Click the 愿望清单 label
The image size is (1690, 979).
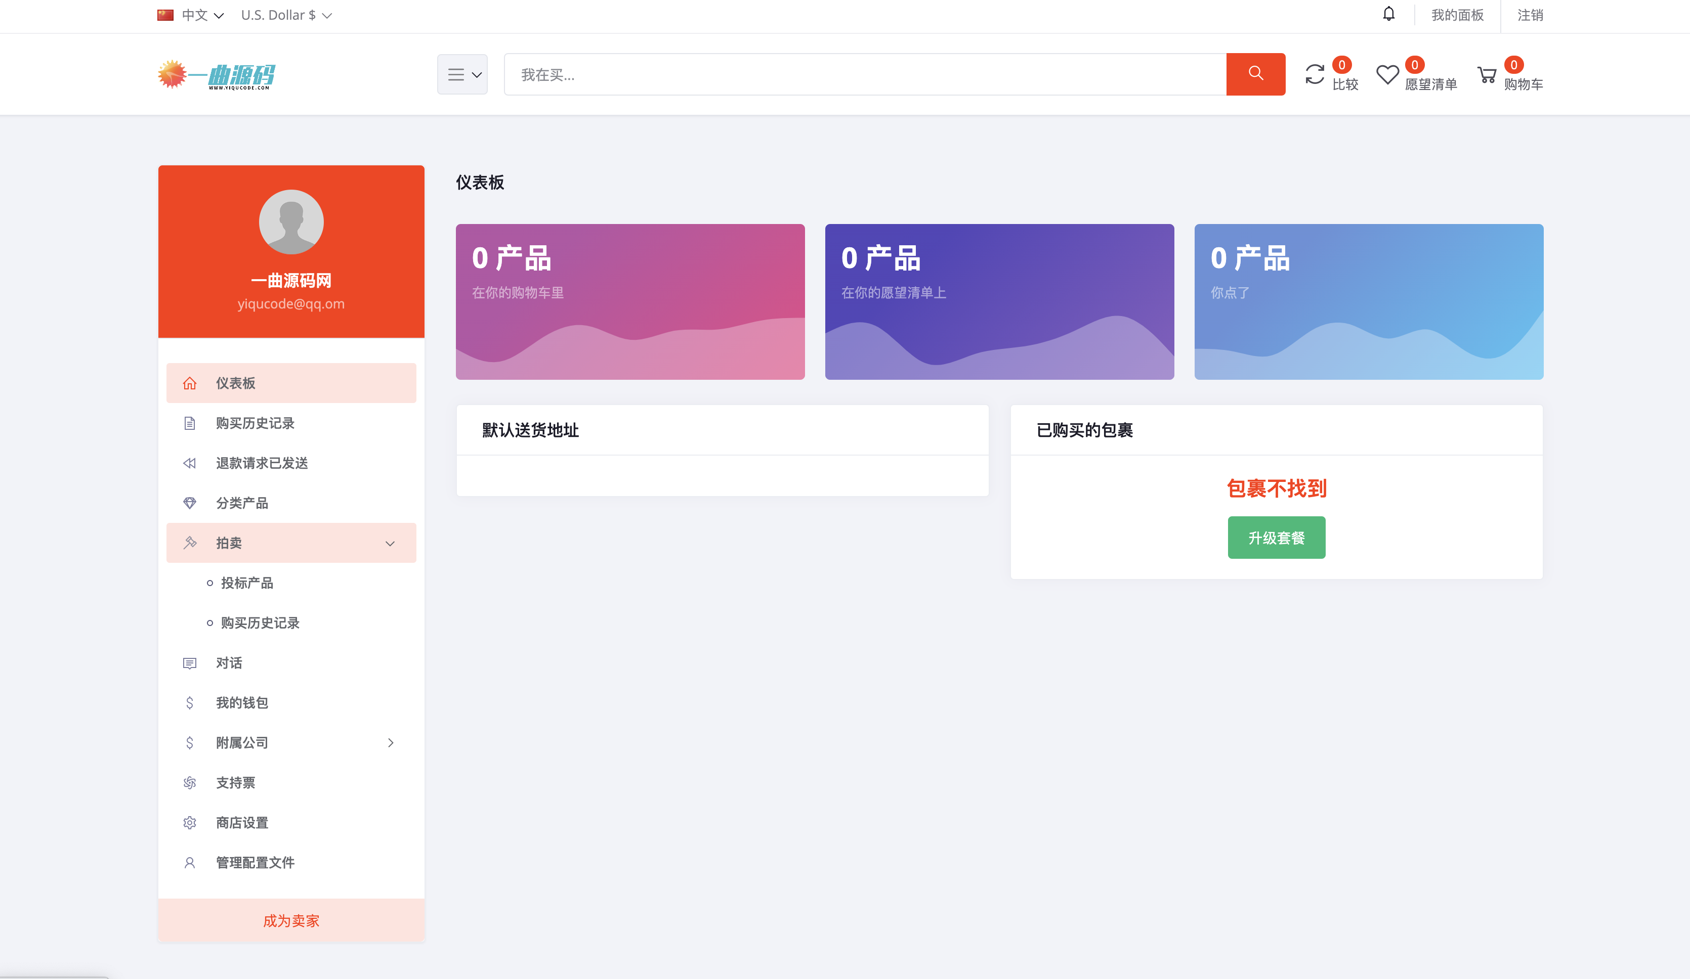tap(1431, 84)
